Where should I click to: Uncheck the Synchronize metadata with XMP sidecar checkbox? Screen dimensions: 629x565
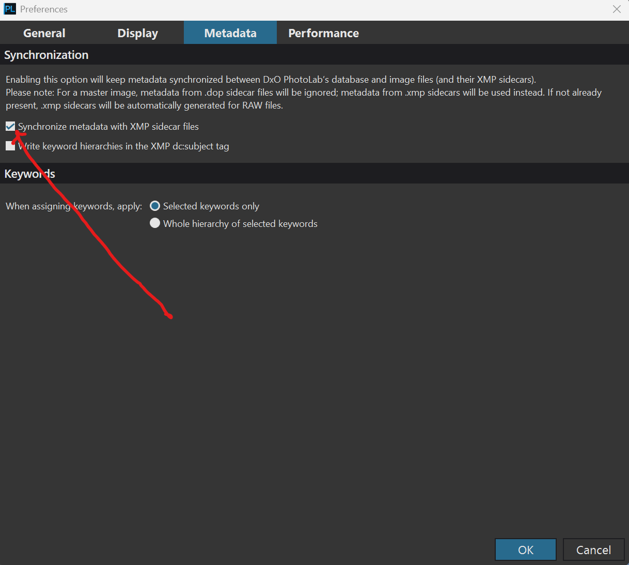tap(10, 127)
